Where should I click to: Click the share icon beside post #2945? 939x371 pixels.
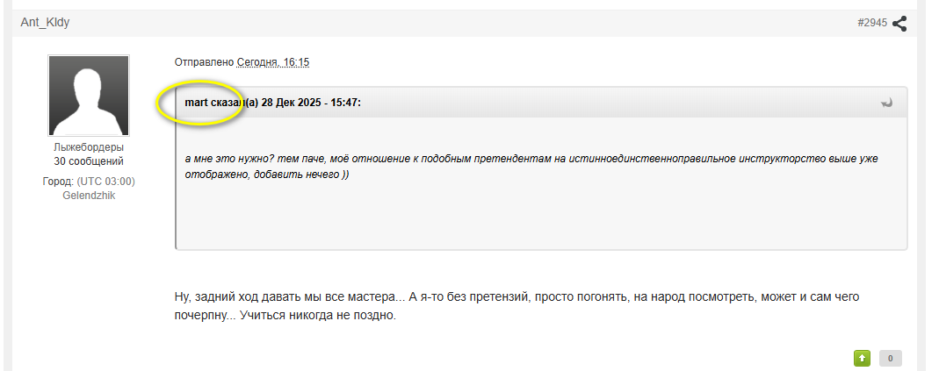coord(899,24)
